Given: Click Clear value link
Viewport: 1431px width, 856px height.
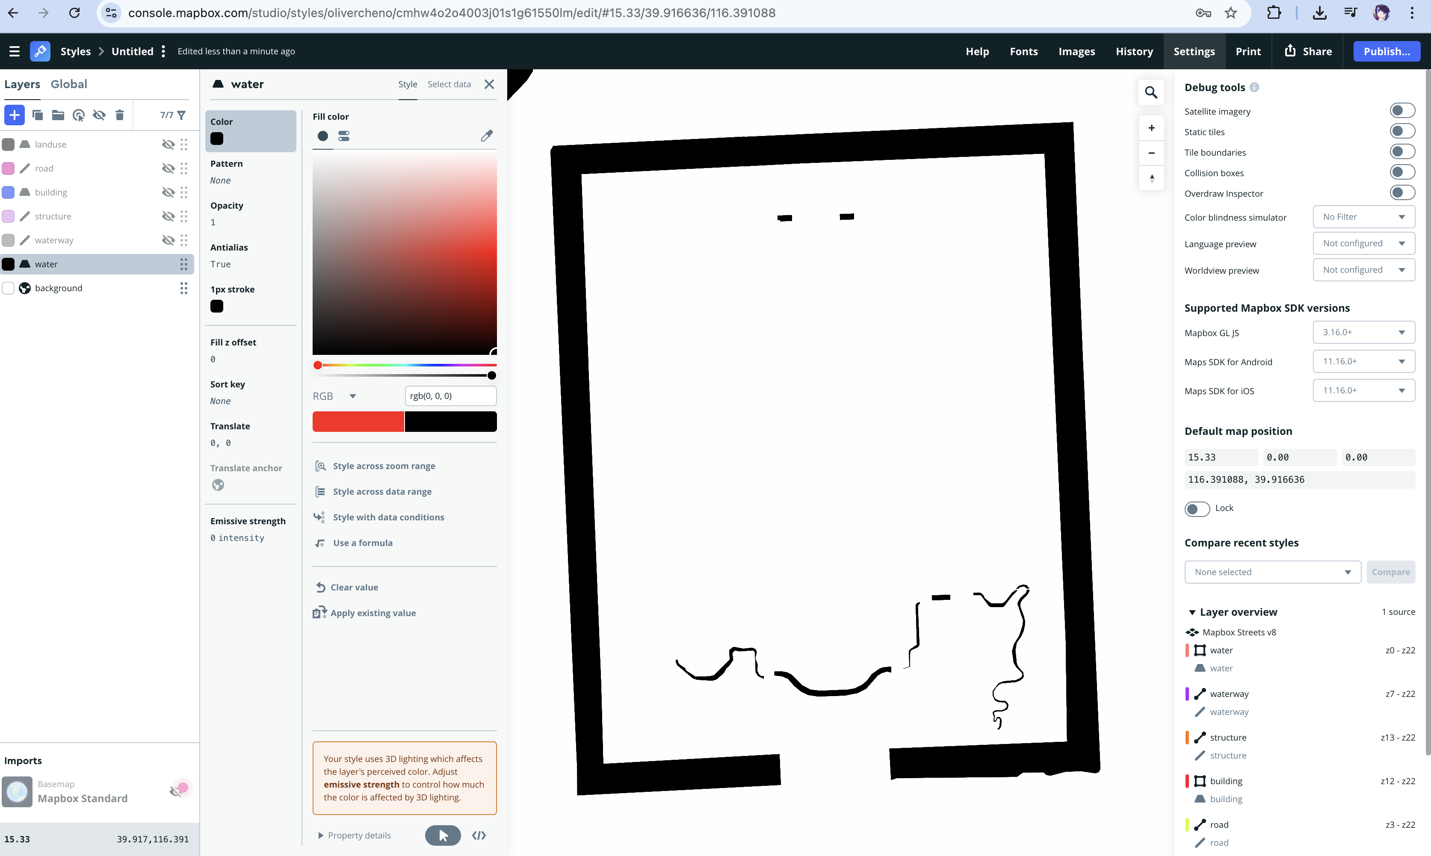Looking at the screenshot, I should click(x=354, y=587).
